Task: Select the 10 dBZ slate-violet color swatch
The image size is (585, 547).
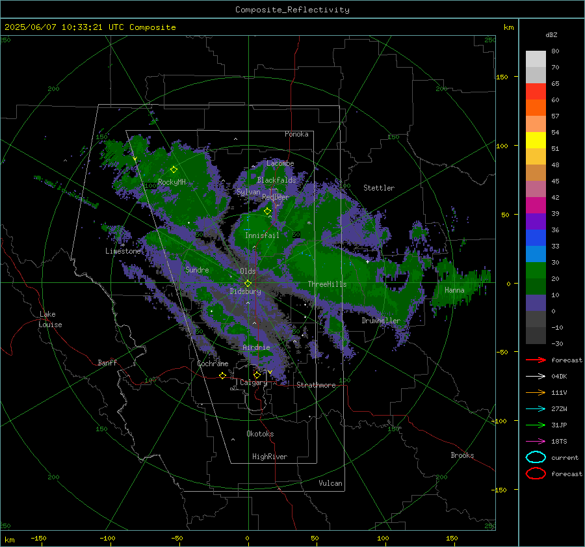Action: (x=536, y=303)
